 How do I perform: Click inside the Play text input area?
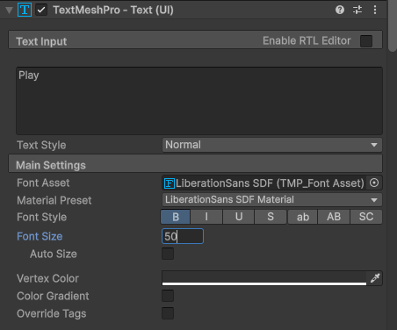click(199, 101)
